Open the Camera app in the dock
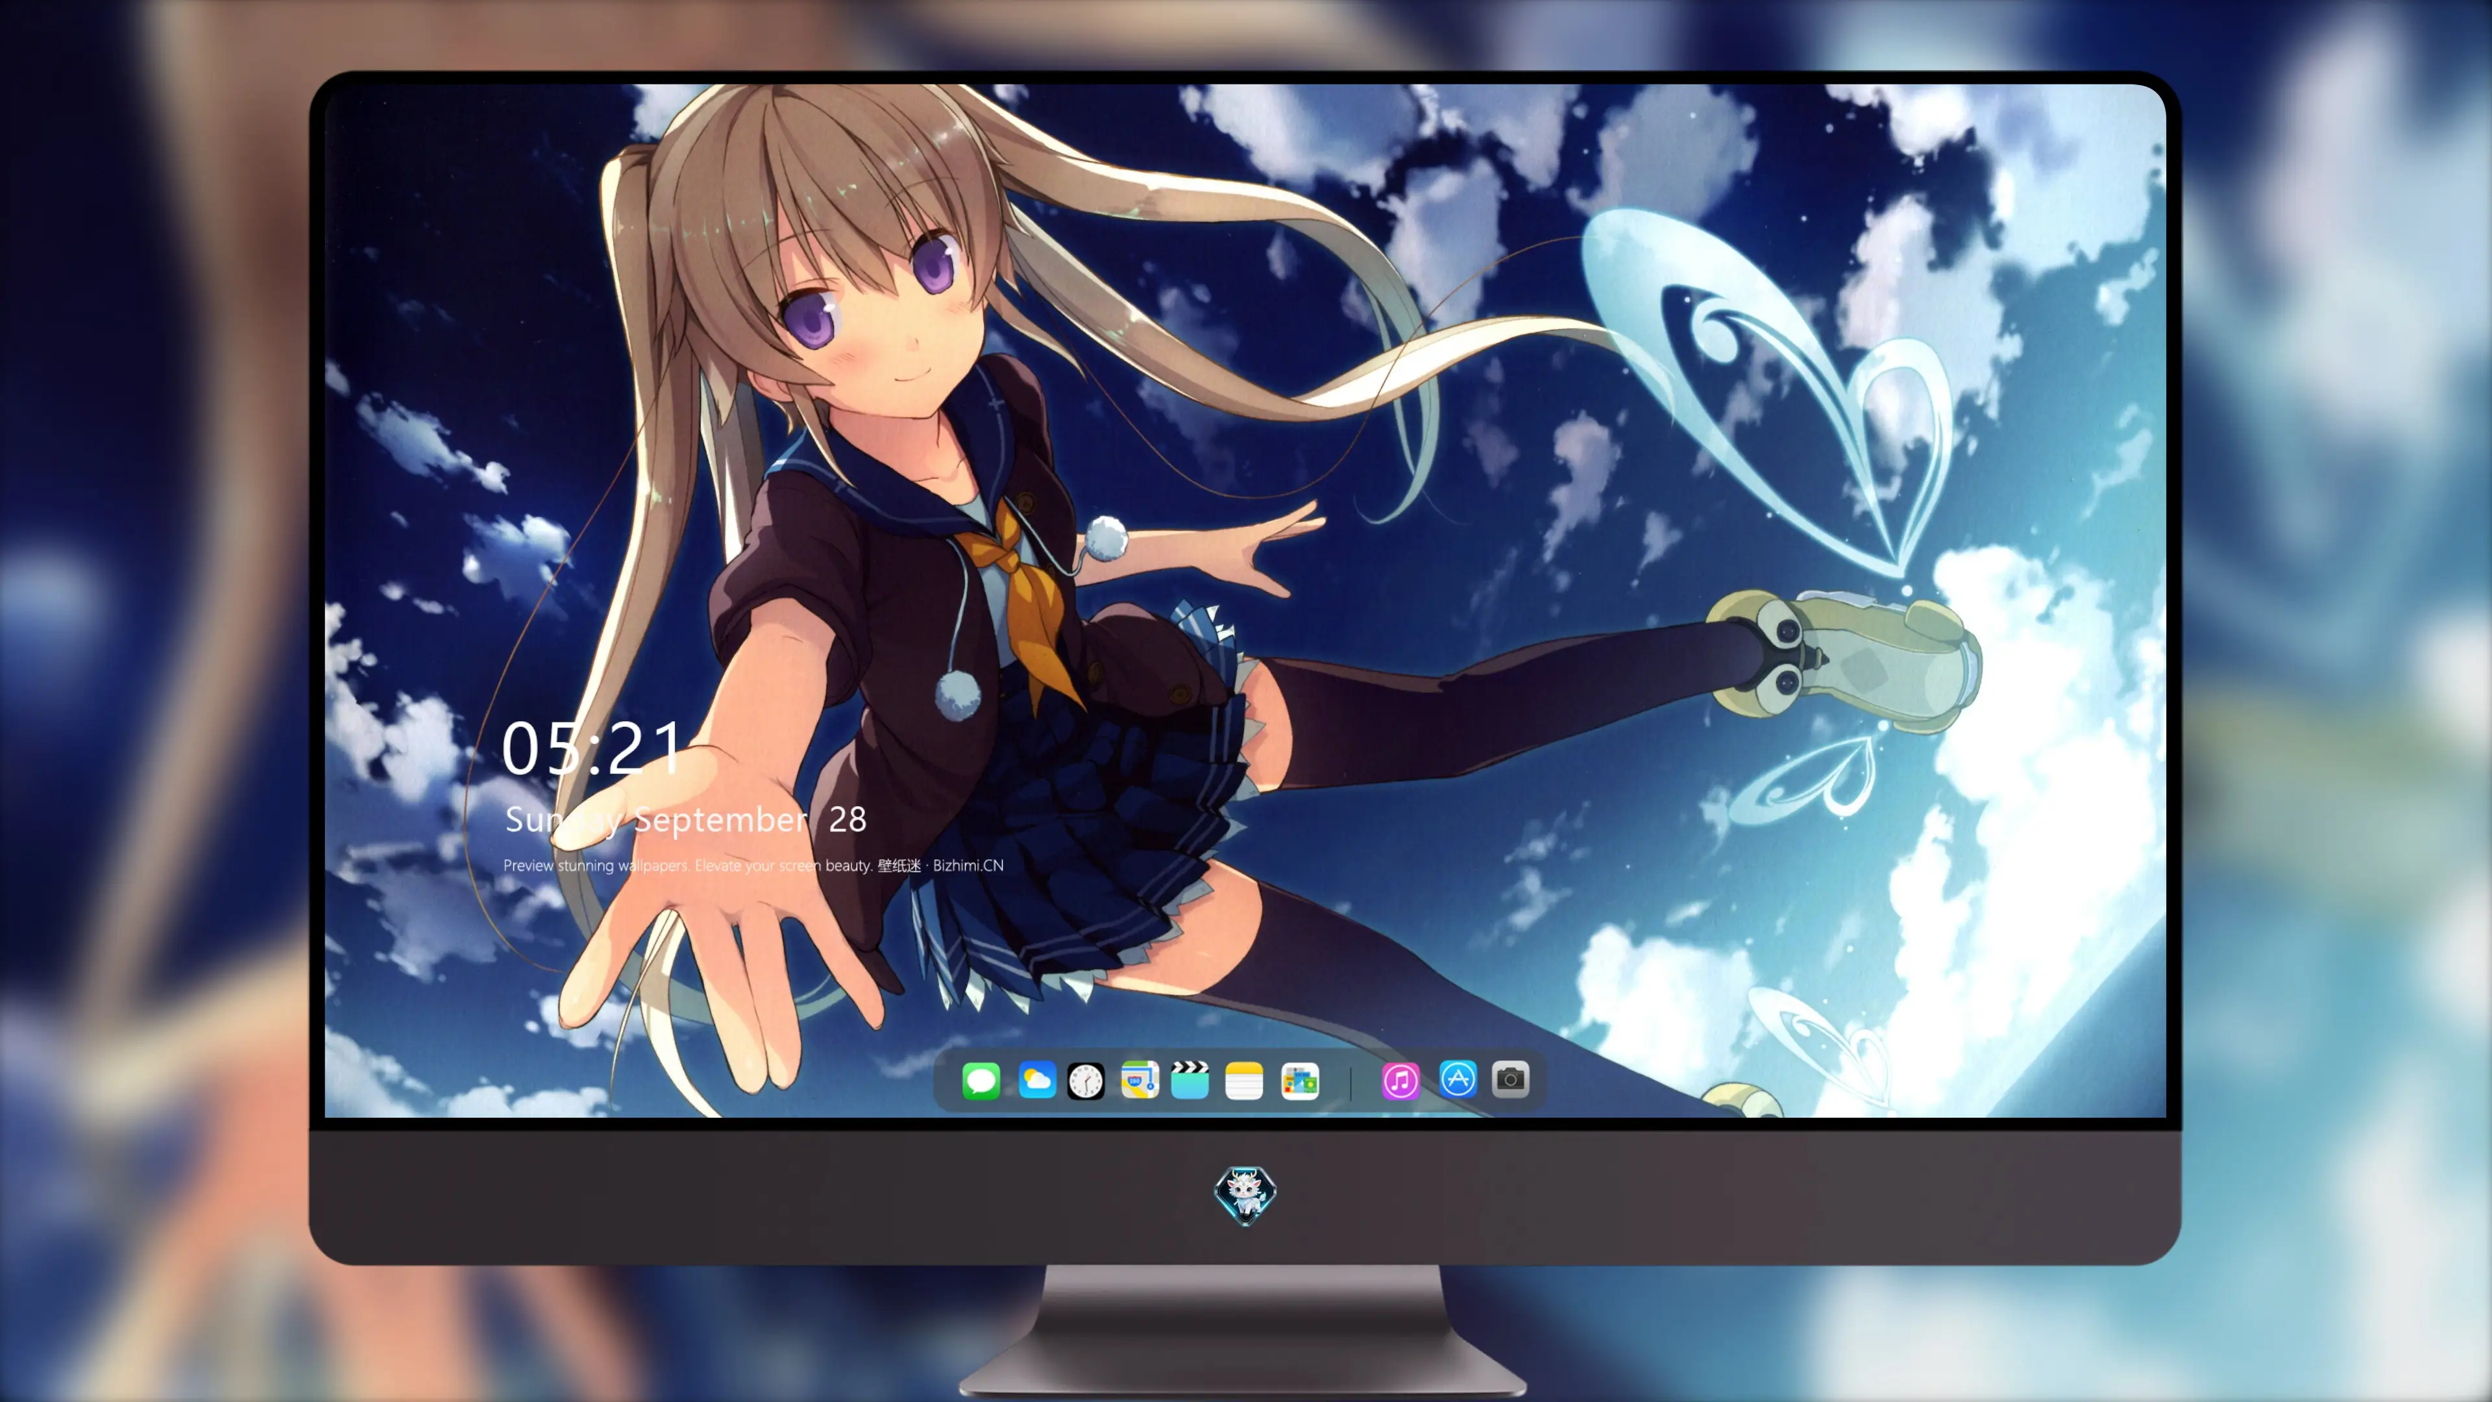The image size is (2492, 1402). (x=1510, y=1079)
